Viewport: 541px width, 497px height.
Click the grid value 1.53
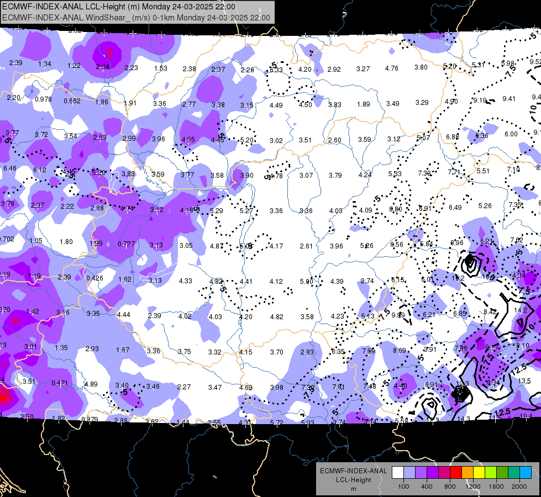coord(161,68)
